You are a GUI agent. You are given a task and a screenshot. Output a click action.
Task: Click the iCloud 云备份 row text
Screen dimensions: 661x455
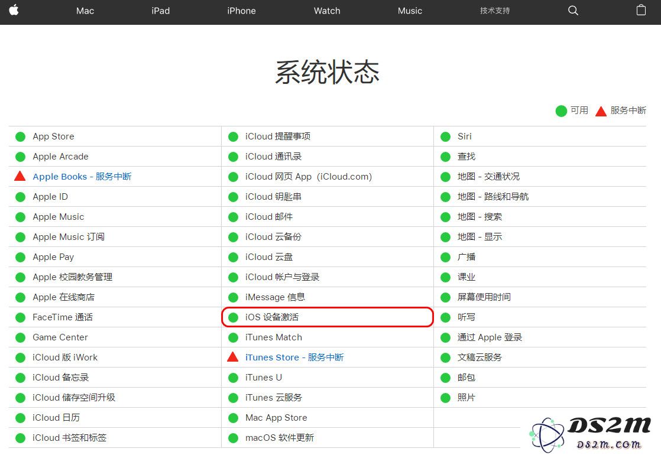[x=273, y=237]
